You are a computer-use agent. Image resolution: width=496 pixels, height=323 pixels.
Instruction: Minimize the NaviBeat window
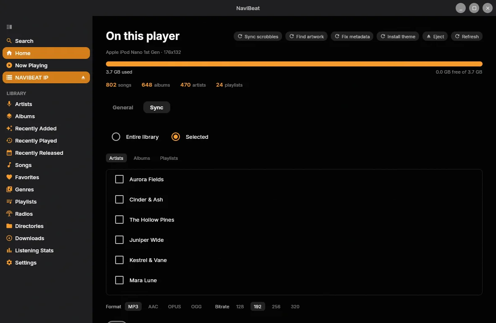click(461, 8)
